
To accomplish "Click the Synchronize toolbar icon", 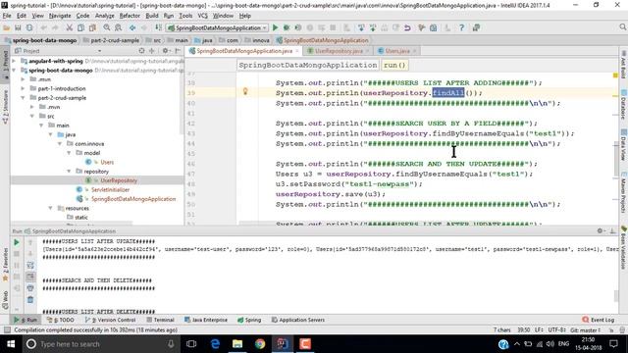I will (29, 28).
